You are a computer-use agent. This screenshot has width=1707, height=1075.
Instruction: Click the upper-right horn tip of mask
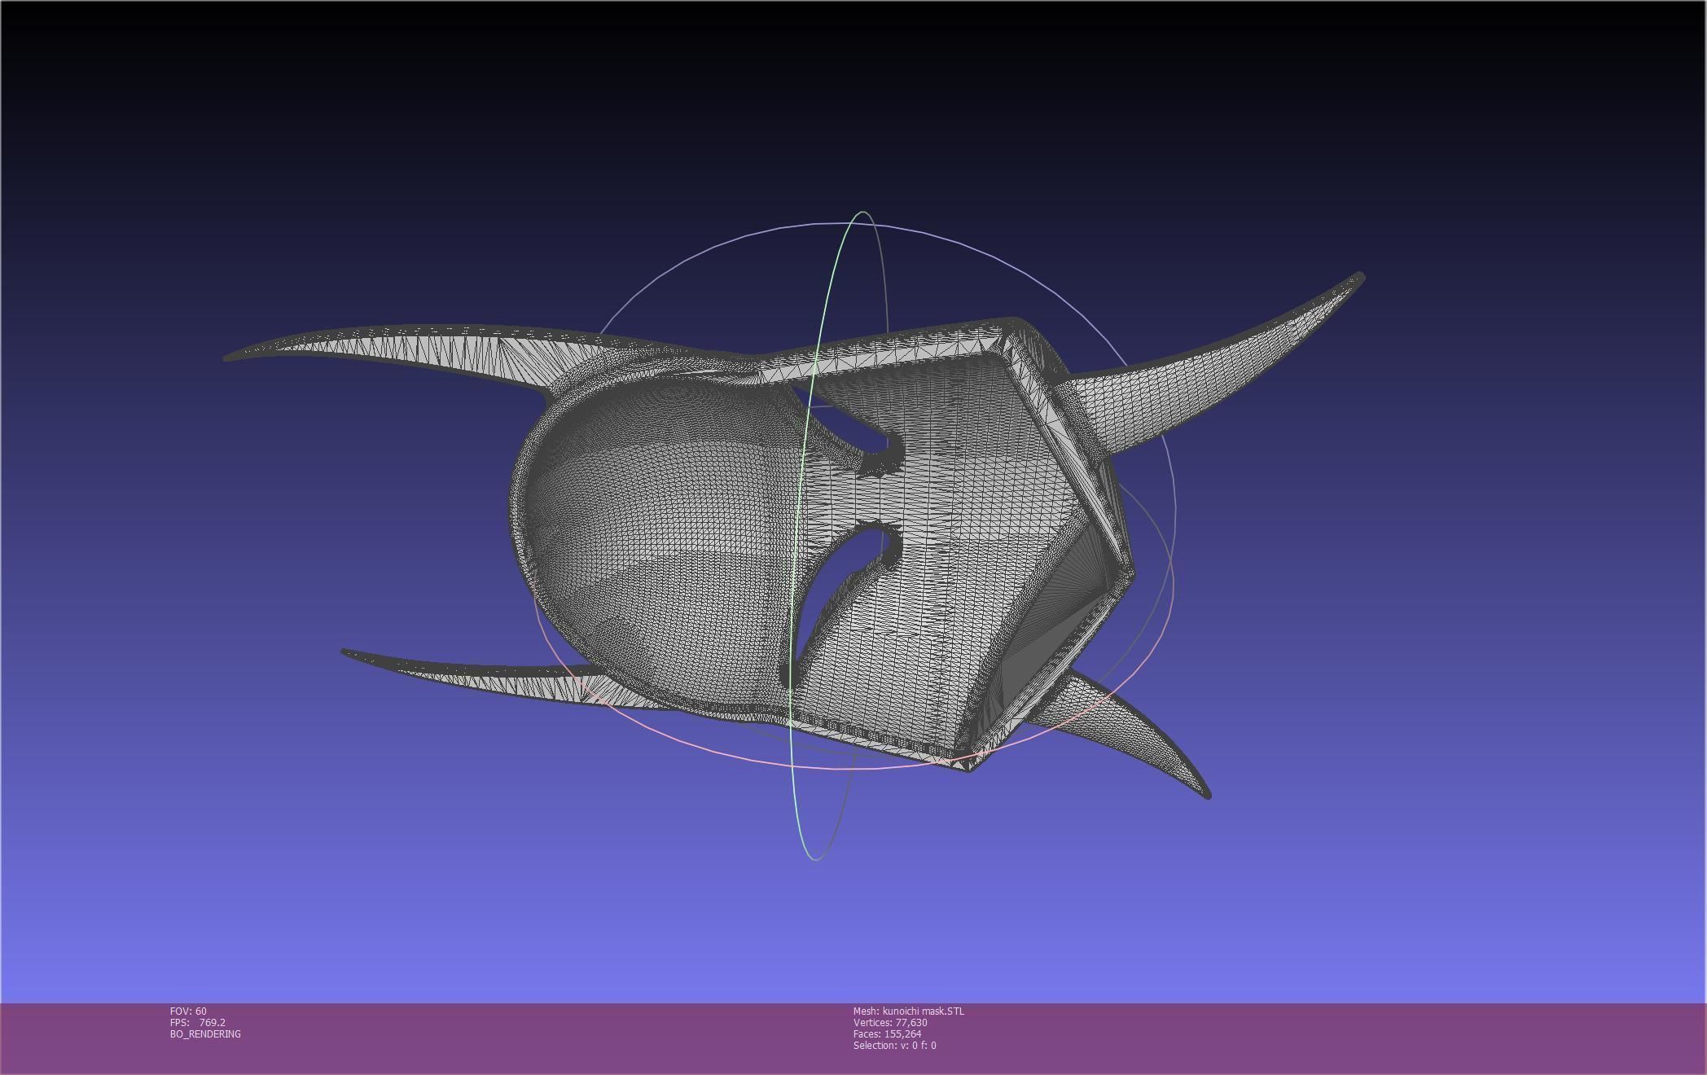pyautogui.click(x=1358, y=279)
